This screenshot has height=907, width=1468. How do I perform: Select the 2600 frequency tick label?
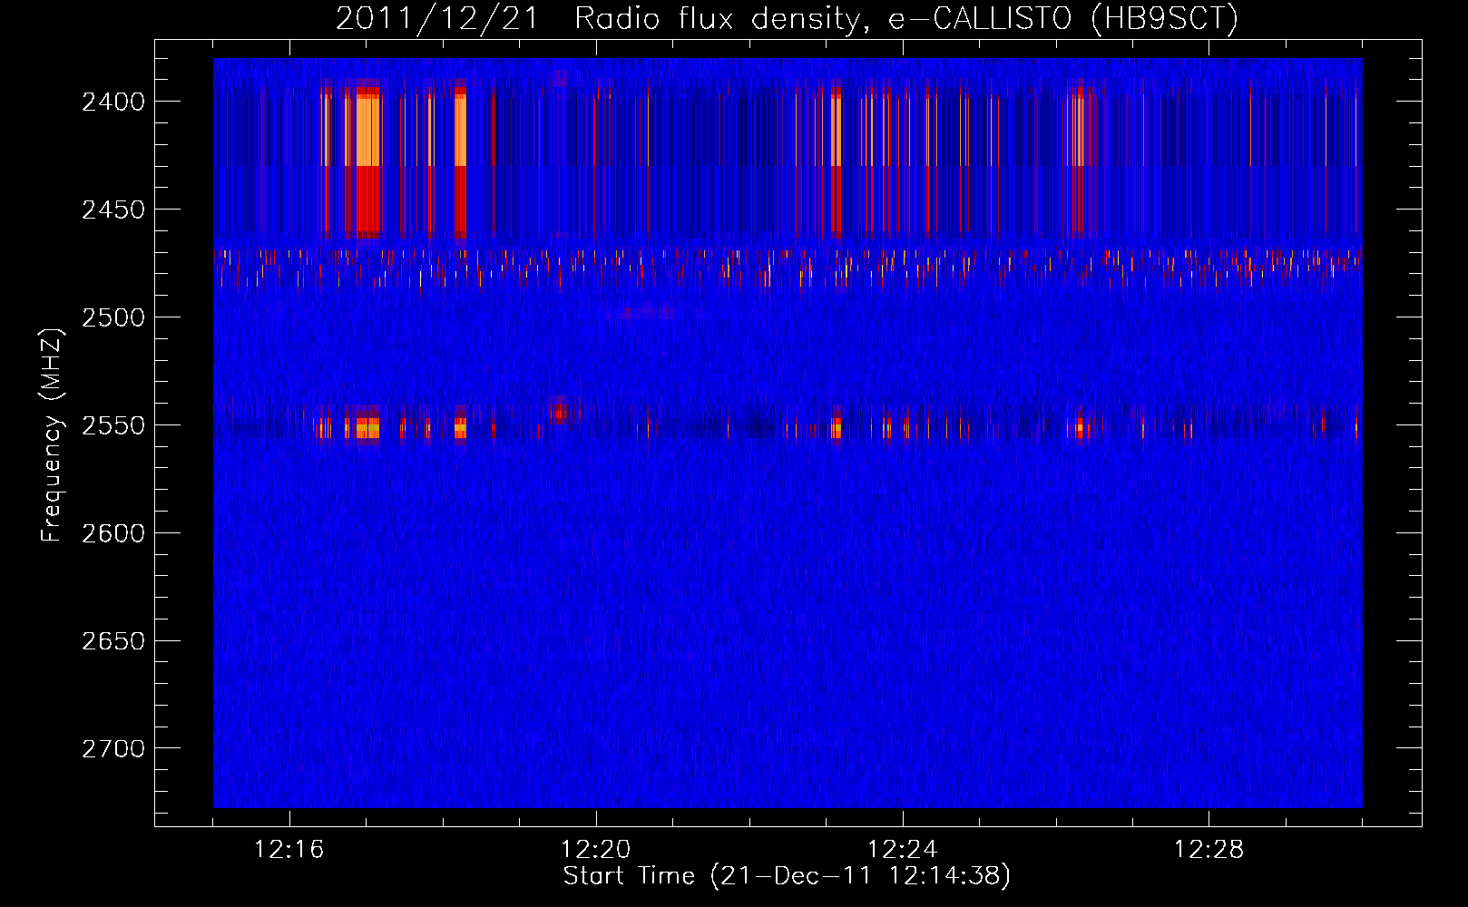pos(113,533)
